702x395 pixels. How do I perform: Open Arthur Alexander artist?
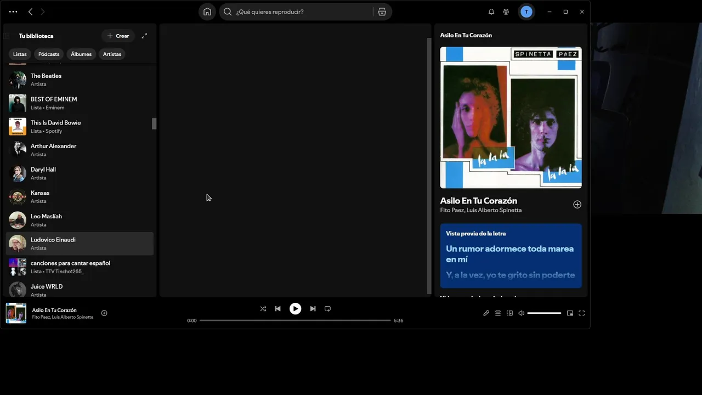pos(80,150)
